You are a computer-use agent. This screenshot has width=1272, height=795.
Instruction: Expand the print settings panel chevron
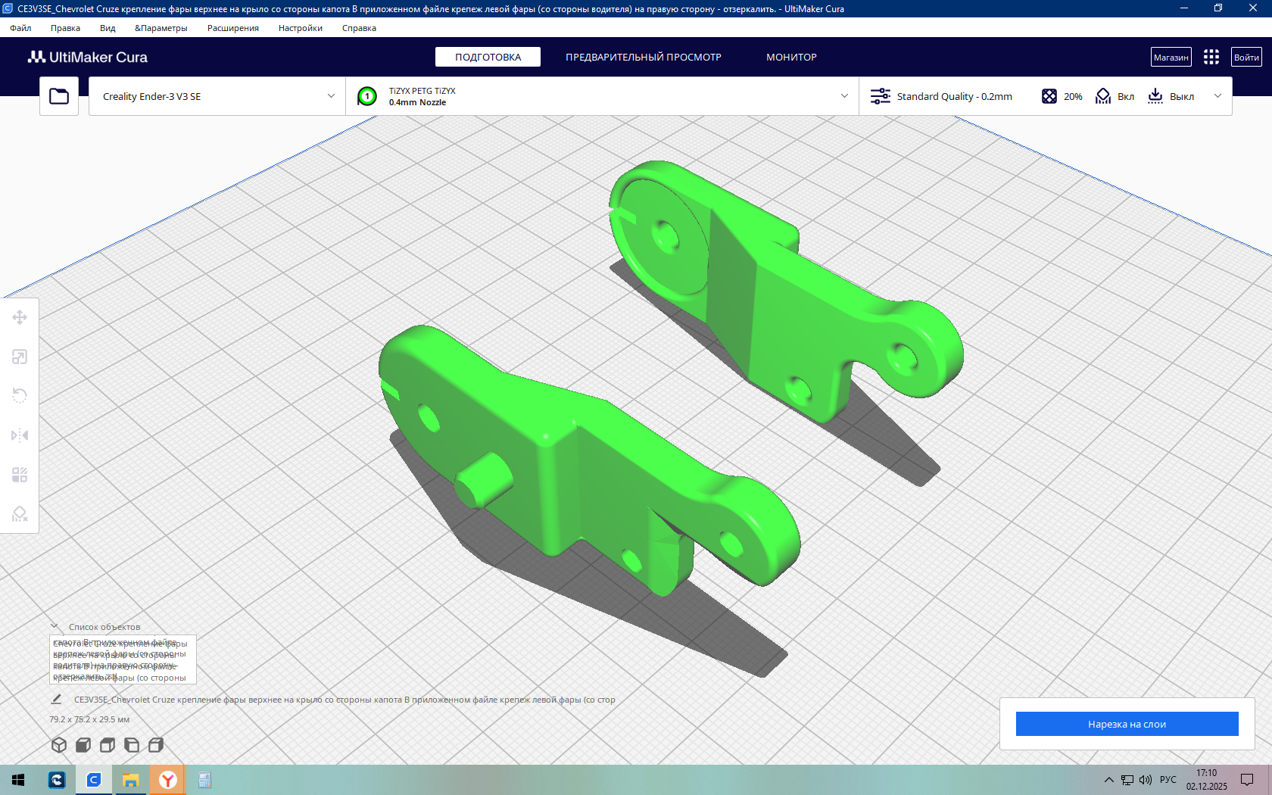tap(1217, 96)
